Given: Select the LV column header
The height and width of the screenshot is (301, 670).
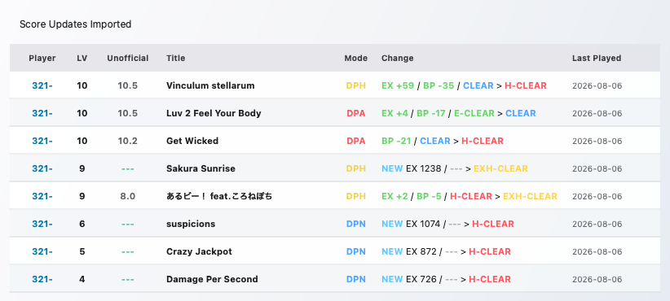Looking at the screenshot, I should (82, 58).
